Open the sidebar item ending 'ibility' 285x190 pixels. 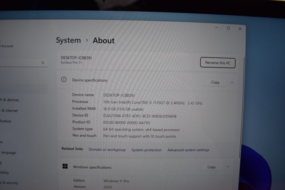4,173
